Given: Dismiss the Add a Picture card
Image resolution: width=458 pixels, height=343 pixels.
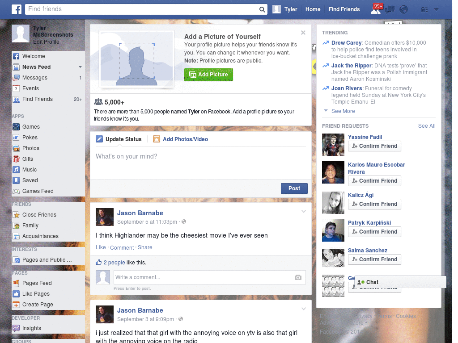Looking at the screenshot, I should [303, 33].
